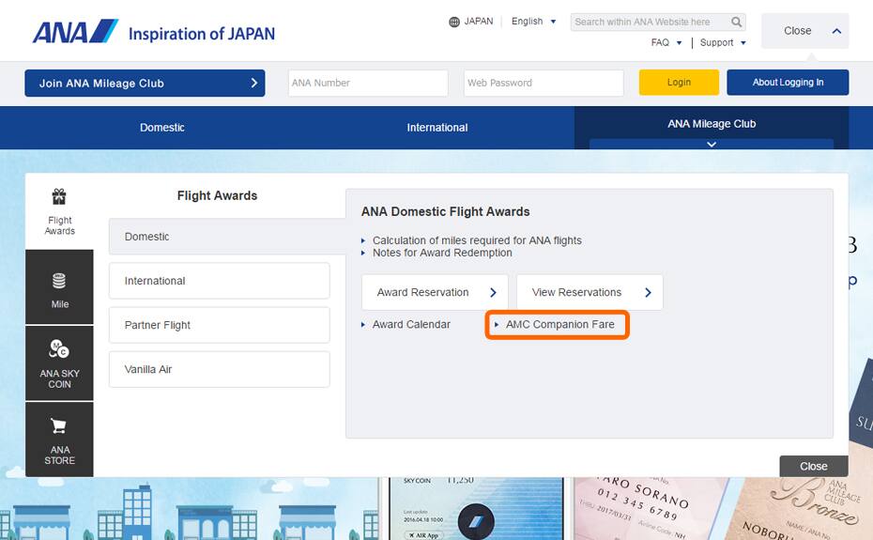The width and height of the screenshot is (873, 540).
Task: Click the SKY COIN phone app image
Action: click(x=476, y=508)
